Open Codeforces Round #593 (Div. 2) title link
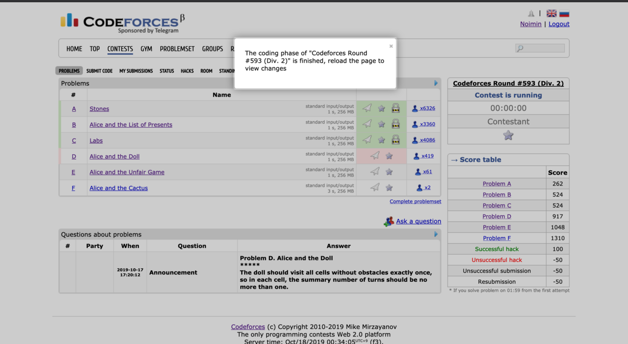The image size is (628, 344). (x=508, y=83)
